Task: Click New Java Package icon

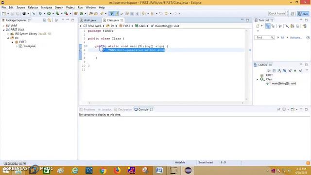Action: 76,14
